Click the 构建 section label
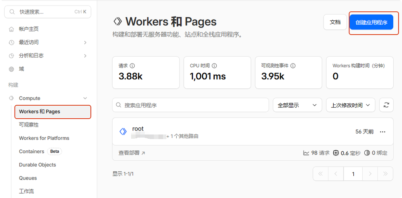The height and width of the screenshot is (198, 402). point(13,85)
